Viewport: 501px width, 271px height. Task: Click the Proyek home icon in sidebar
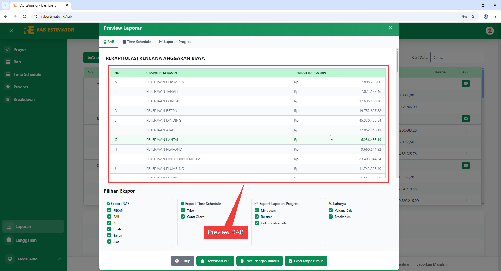pos(8,50)
